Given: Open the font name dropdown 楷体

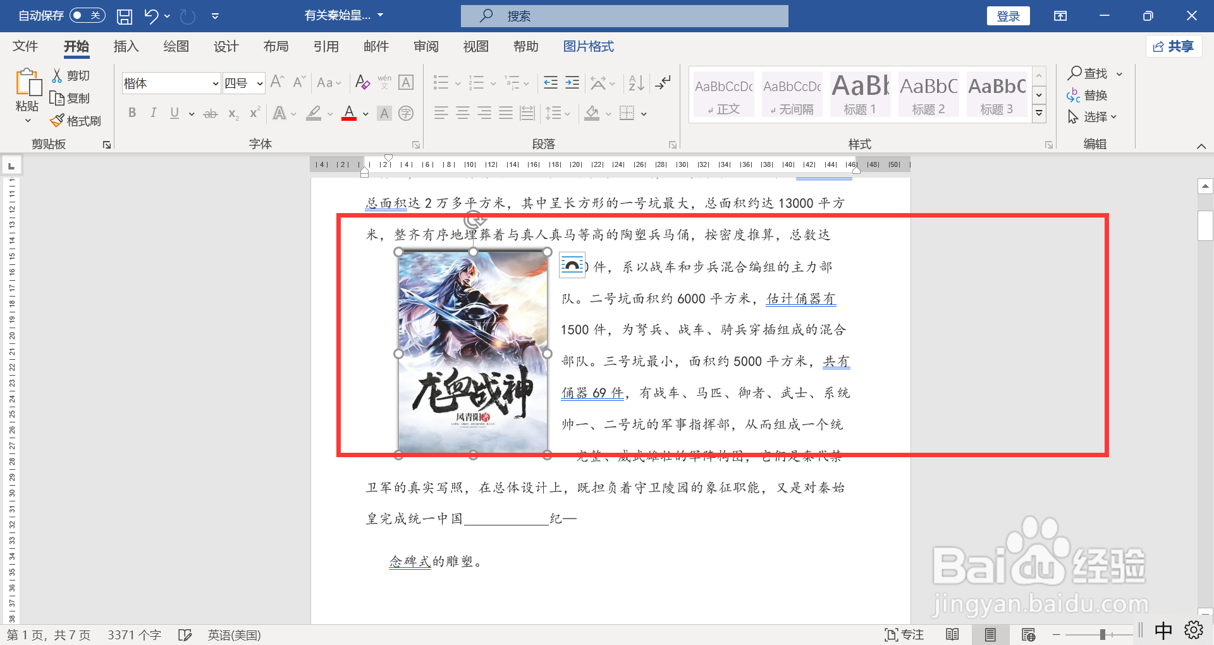Looking at the screenshot, I should 215,83.
